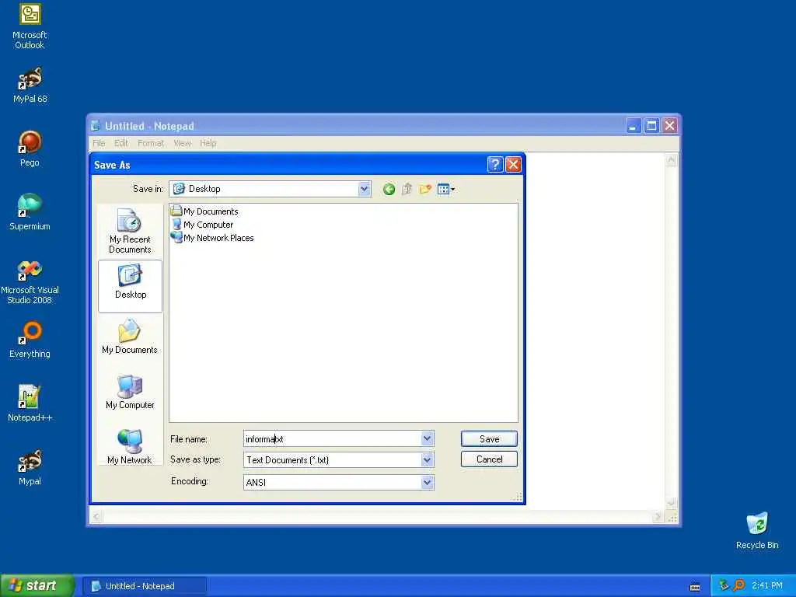Choose My Computer in places bar
Image resolution: width=796 pixels, height=597 pixels.
click(x=130, y=392)
